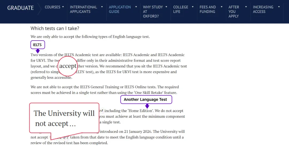Screen dimensions: 289x147
Task: Click the purple arrow under Another Language Test
Action: click(x=147, y=106)
